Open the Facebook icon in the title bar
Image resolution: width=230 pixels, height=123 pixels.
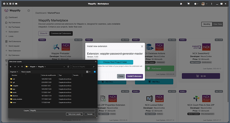(x=4, y=4)
